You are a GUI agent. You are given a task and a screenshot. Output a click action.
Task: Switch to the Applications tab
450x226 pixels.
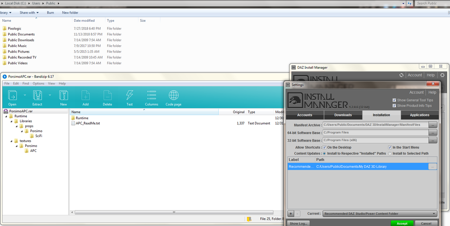pyautogui.click(x=420, y=115)
